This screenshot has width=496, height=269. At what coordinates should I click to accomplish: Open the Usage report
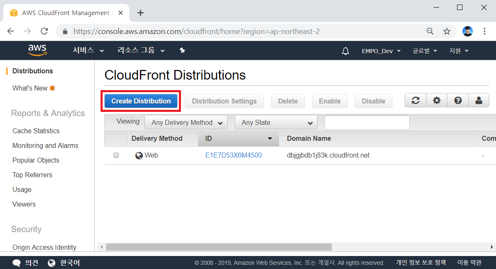tap(22, 189)
